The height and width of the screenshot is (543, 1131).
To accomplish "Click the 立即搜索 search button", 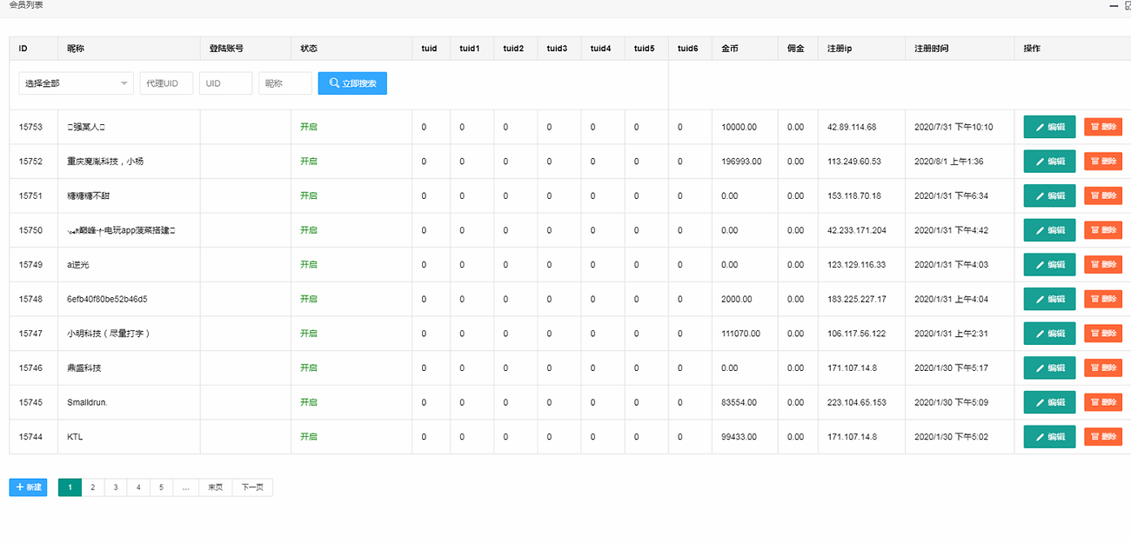I will pyautogui.click(x=352, y=83).
